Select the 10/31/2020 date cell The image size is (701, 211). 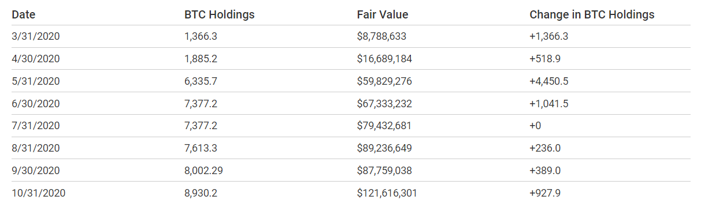click(x=38, y=193)
